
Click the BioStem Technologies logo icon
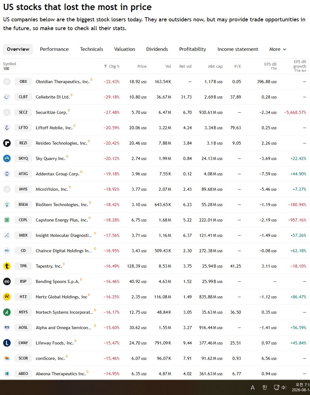coord(7,205)
